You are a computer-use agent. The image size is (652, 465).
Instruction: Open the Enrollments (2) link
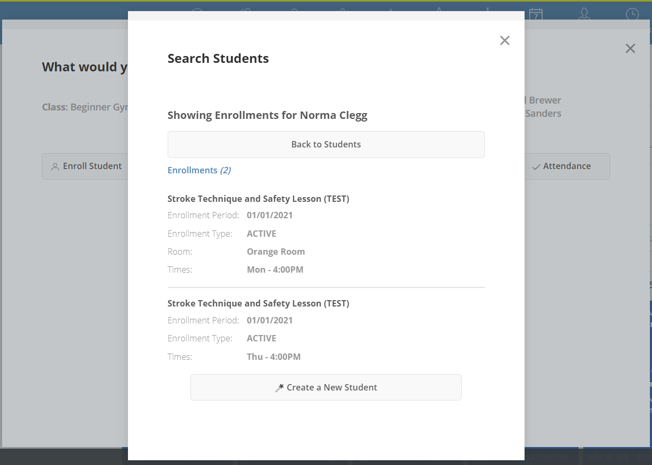coord(199,170)
